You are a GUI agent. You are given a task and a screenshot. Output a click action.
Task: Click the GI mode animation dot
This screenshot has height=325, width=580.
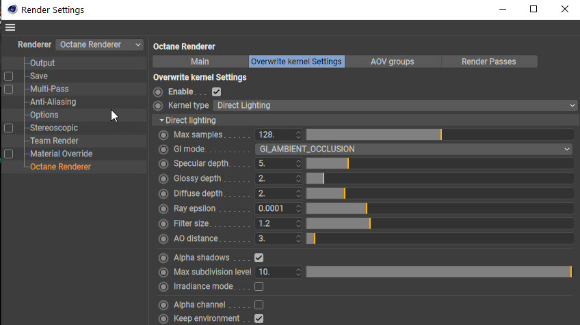[x=163, y=149]
